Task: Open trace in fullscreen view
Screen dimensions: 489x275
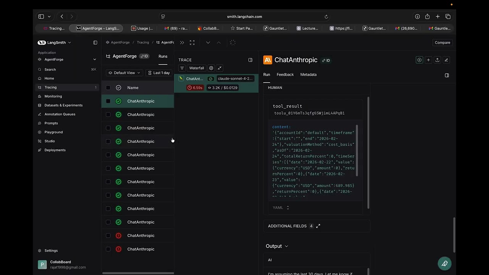Action: click(192, 42)
